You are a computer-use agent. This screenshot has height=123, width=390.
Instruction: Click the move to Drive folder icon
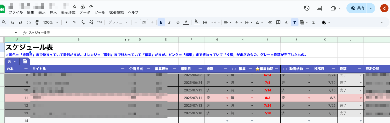click(x=83, y=7)
